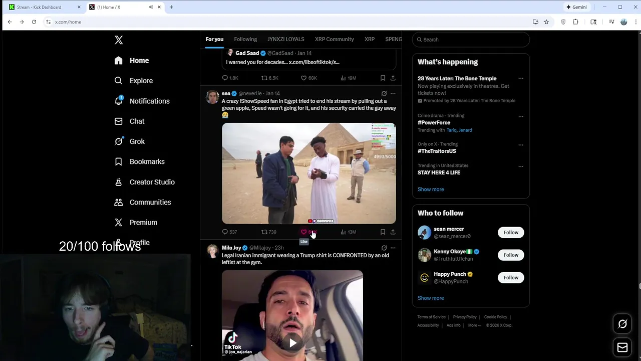The width and height of the screenshot is (641, 361).
Task: Repost sea's IShowSpeed post
Action: click(x=269, y=232)
